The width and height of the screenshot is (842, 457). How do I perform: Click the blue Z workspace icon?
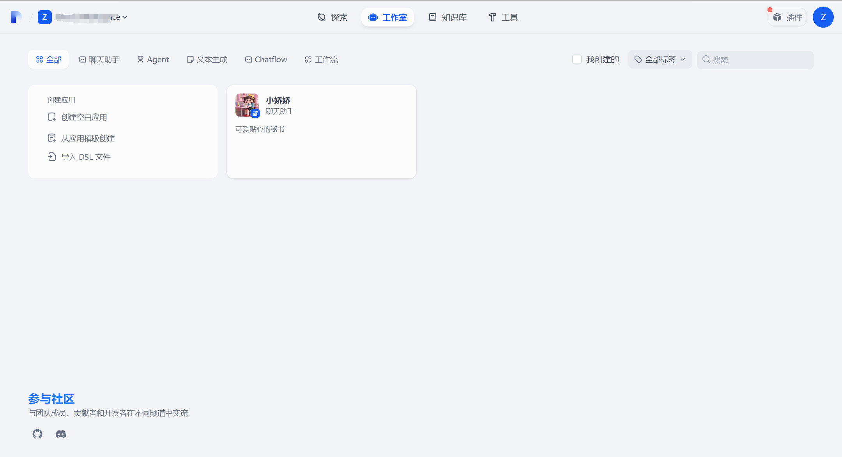pos(45,17)
